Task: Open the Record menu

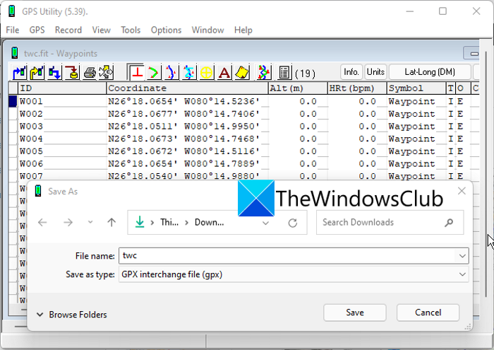Action: (x=68, y=30)
